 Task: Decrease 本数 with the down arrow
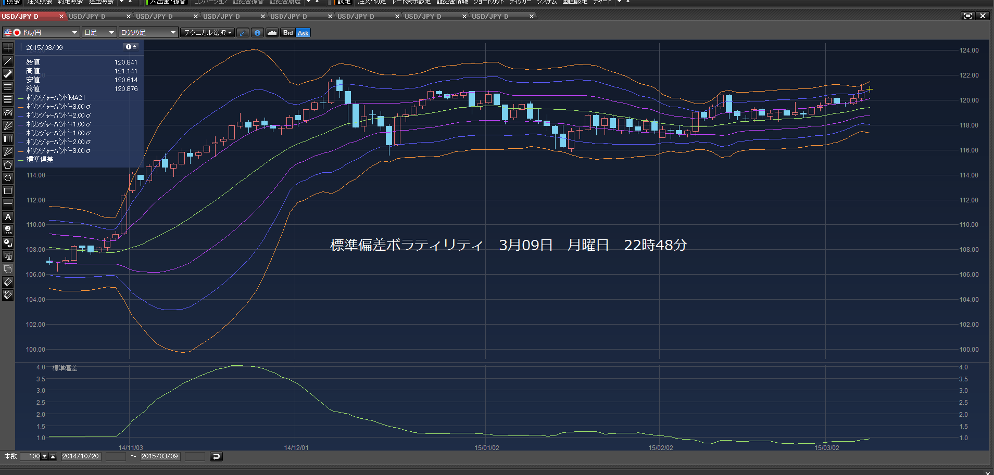pos(45,456)
